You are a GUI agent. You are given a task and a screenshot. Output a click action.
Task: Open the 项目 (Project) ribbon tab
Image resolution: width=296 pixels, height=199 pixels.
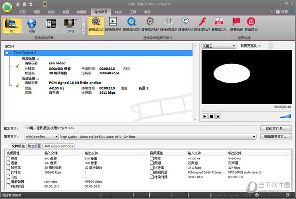22,12
